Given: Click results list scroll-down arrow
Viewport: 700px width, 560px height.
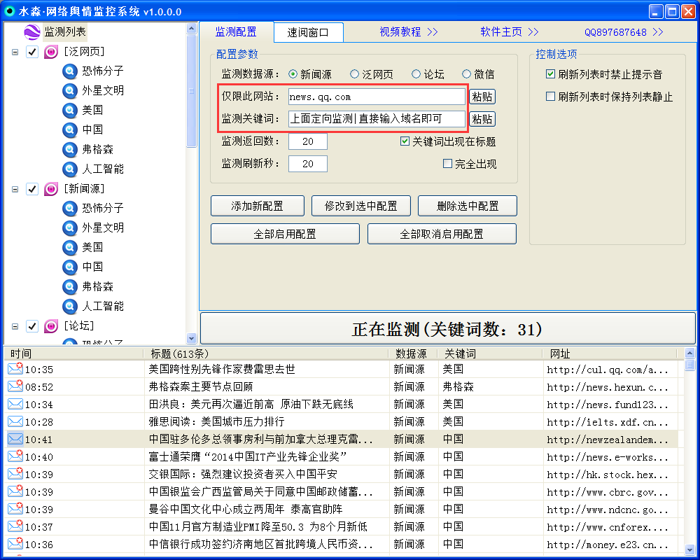Looking at the screenshot, I should pyautogui.click(x=689, y=550).
